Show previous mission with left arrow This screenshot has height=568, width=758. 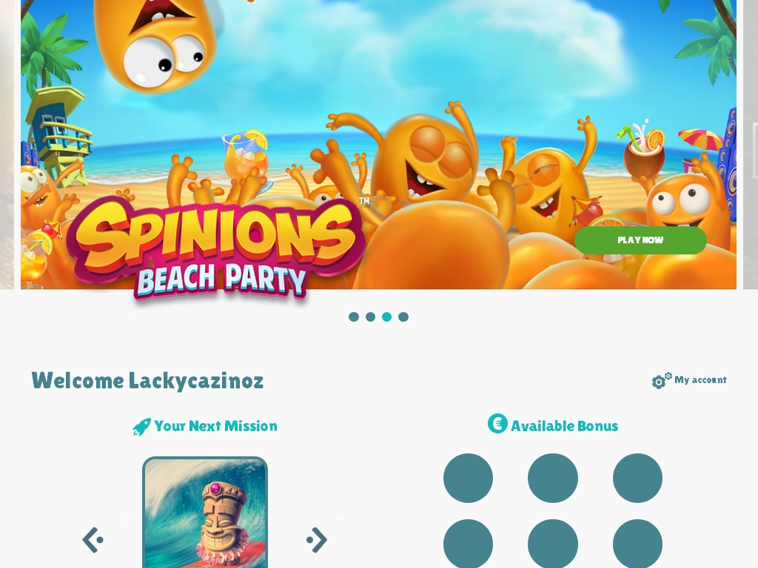93,539
